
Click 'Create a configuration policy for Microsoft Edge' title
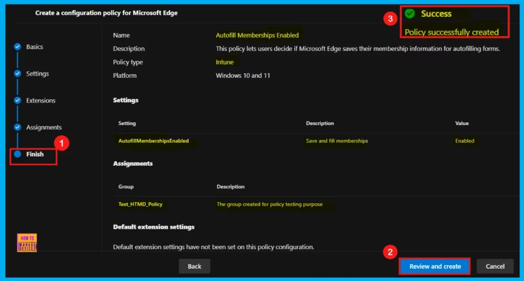106,13
